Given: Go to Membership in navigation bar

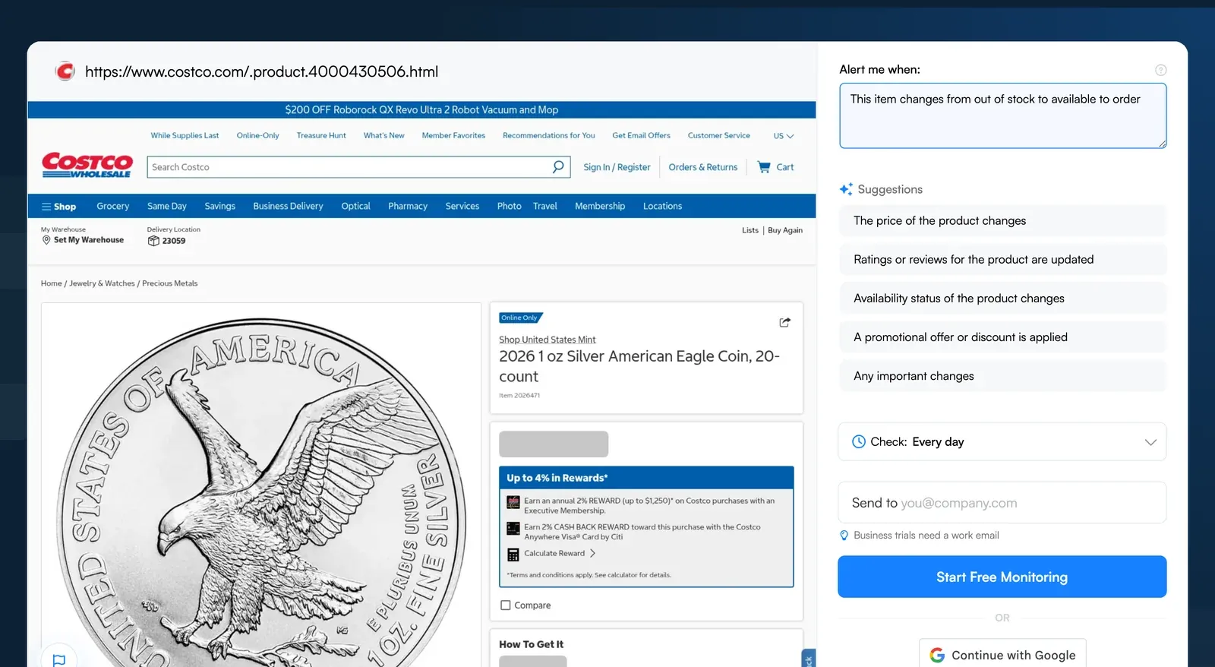Looking at the screenshot, I should click(600, 207).
